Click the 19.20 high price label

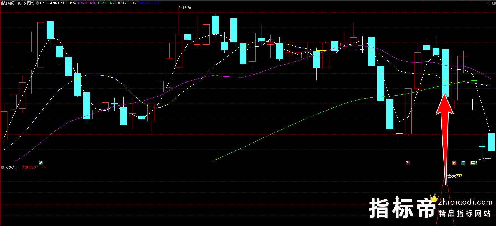pyautogui.click(x=187, y=8)
